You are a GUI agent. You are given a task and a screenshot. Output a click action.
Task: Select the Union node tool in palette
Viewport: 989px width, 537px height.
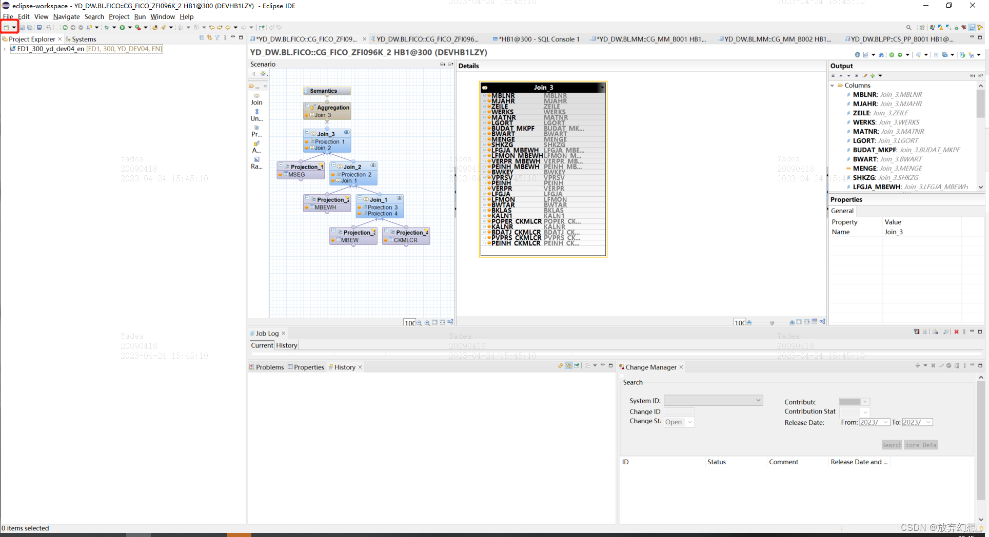(256, 115)
